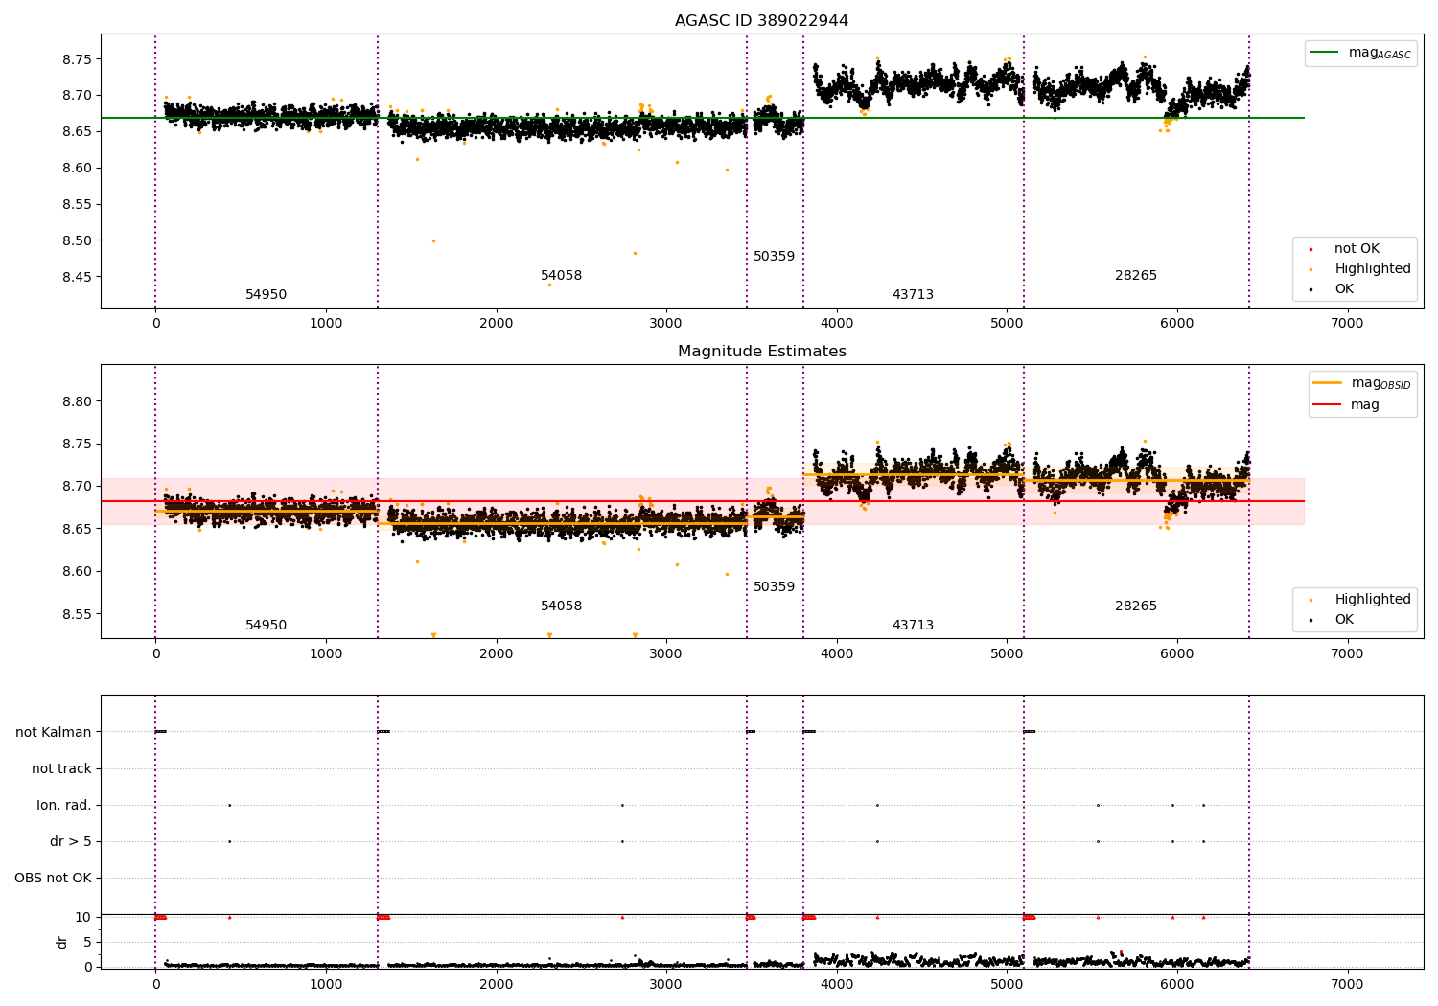Click the 'not track' row label

(61, 769)
